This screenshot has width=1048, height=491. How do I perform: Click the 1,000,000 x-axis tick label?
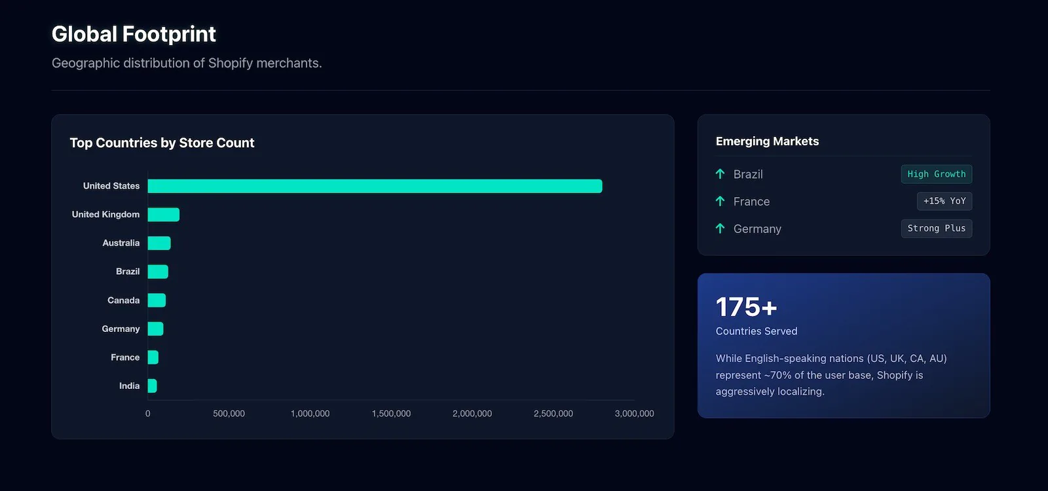310,414
